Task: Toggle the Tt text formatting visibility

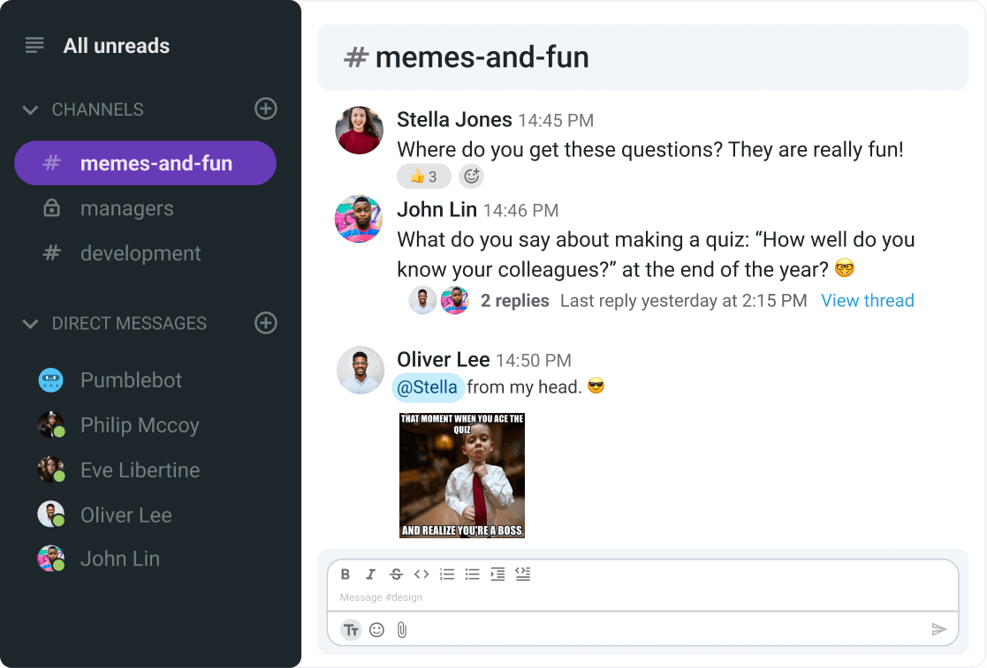Action: click(351, 629)
